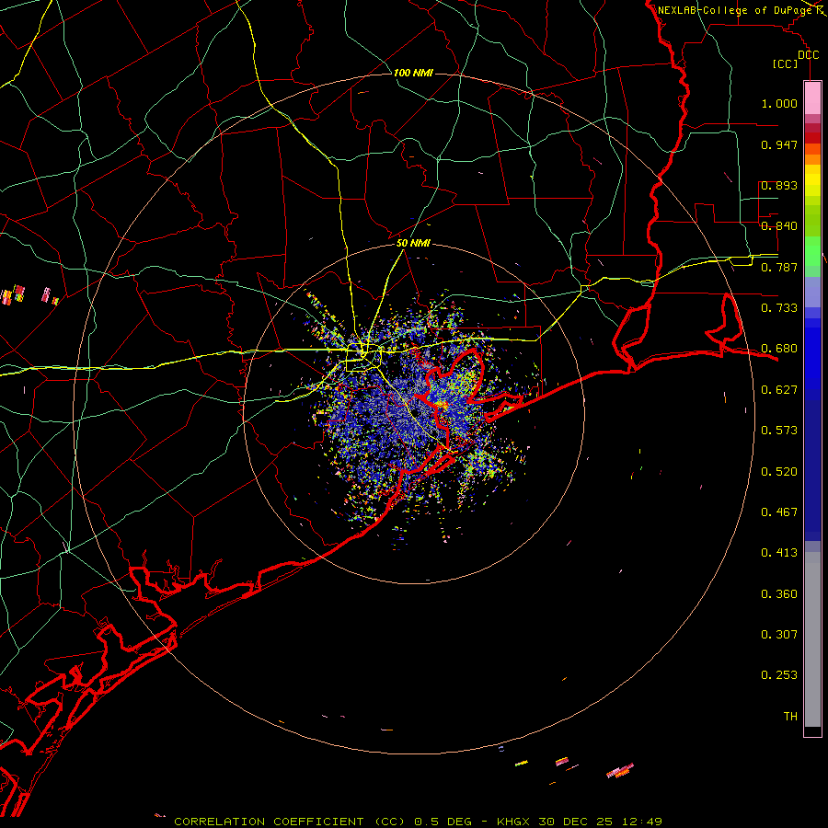Screen dimensions: 828x828
Task: Select the 0.787 scale value
Action: point(779,267)
